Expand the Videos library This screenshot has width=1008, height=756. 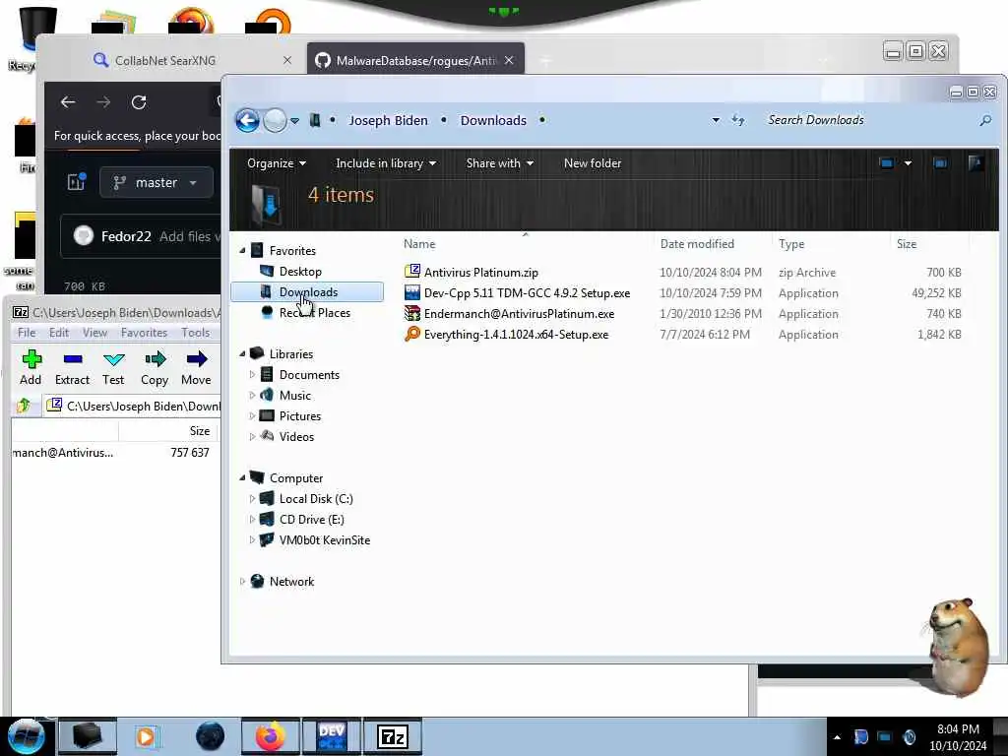(252, 436)
